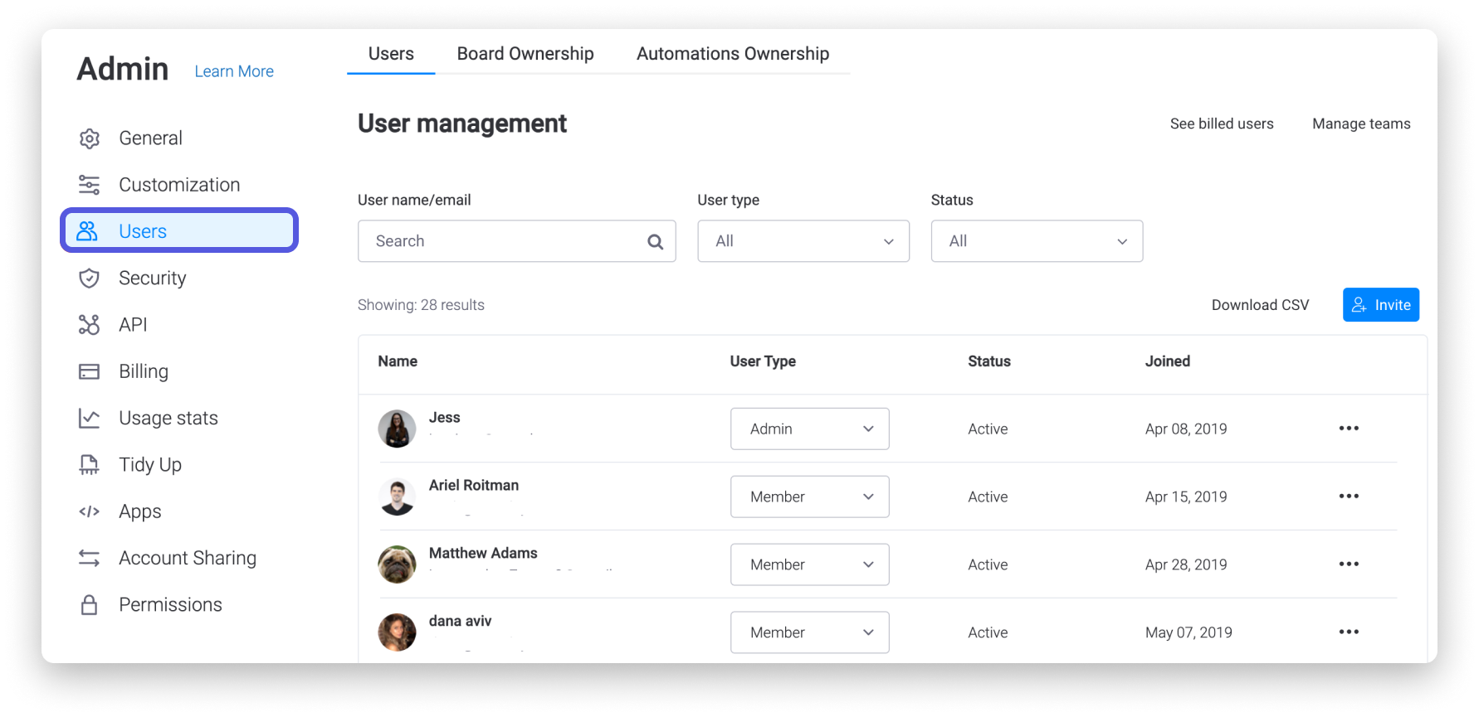Expand the Status filter dropdown
This screenshot has width=1479, height=717.
pos(1036,241)
